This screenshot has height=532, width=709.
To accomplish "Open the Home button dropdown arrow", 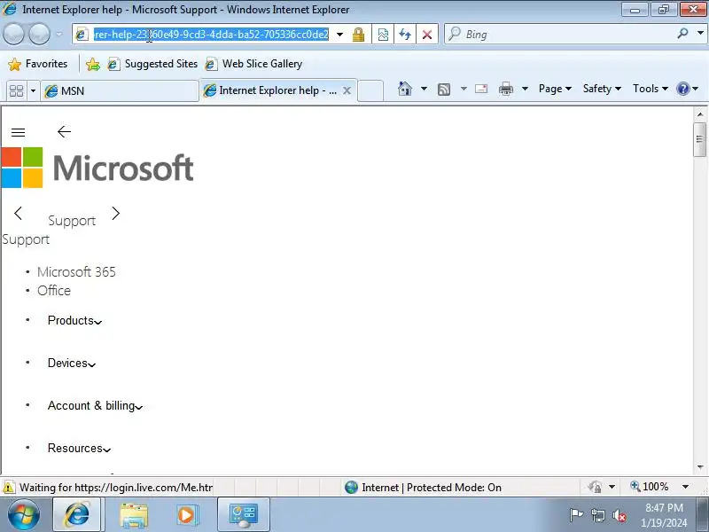I will 424,89.
